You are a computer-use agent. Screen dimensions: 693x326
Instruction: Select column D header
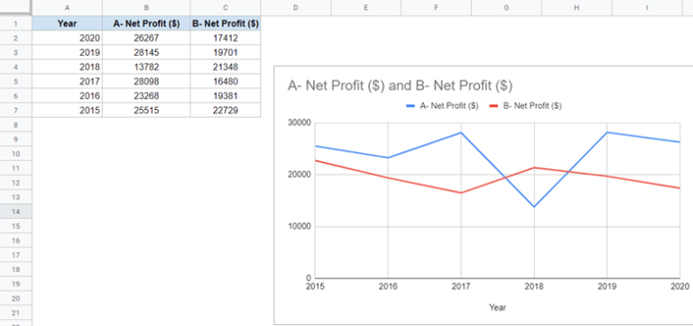click(x=296, y=7)
